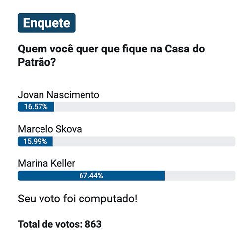Click Jovan Nascimento's 16.57% filled bar

[36, 107]
